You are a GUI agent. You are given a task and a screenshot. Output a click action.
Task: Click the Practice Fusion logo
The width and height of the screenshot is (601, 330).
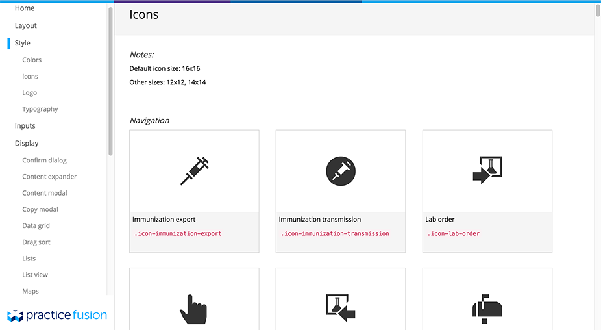tap(57, 315)
